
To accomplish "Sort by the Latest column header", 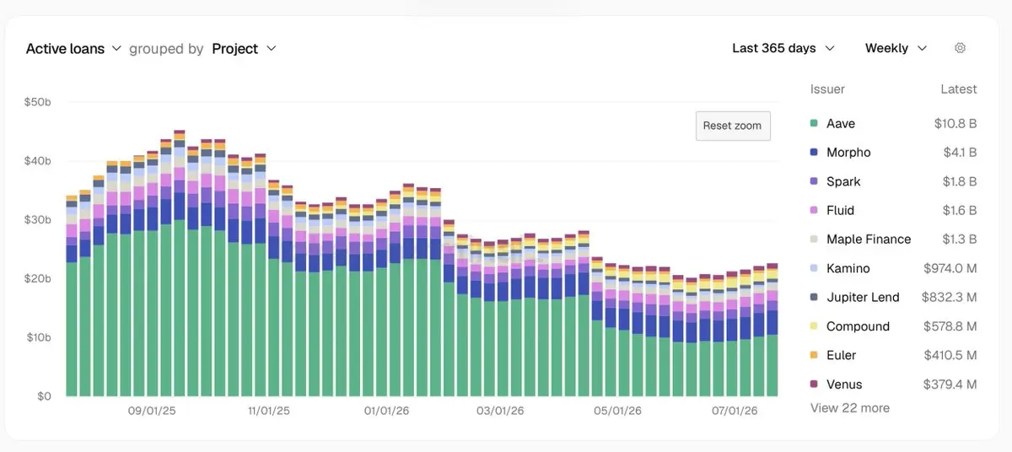I will pos(959,89).
